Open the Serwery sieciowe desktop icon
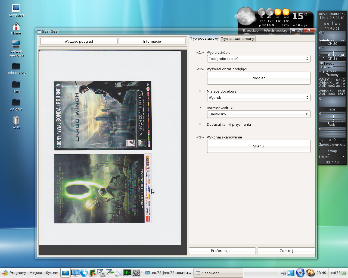The image size is (348, 278). pos(16,48)
